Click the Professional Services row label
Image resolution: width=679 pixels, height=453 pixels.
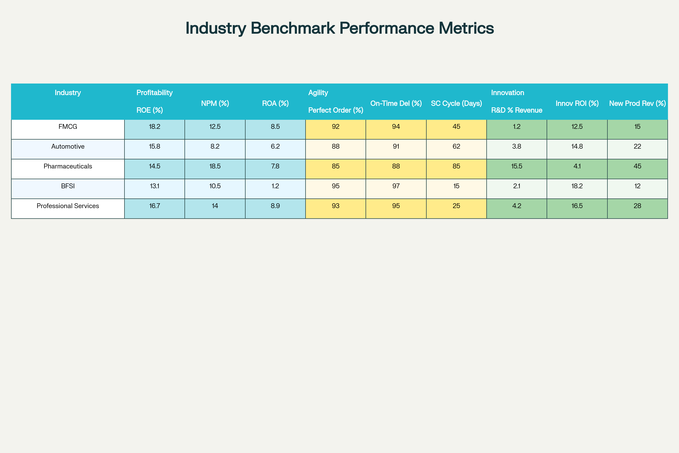point(68,206)
